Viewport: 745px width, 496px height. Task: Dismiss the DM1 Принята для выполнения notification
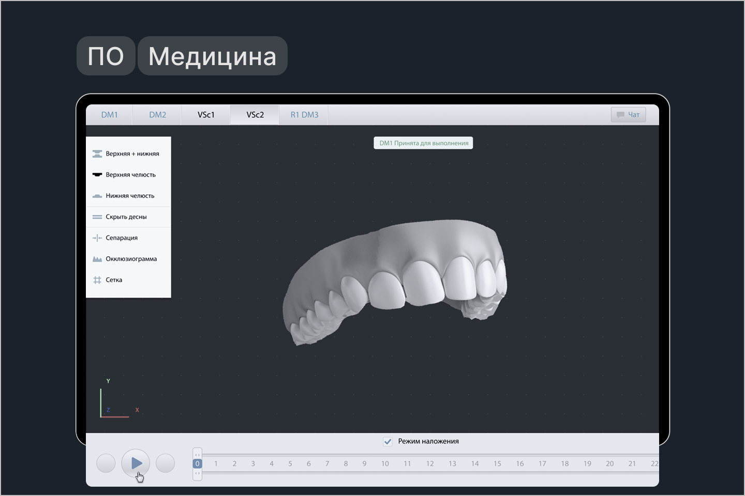(423, 143)
